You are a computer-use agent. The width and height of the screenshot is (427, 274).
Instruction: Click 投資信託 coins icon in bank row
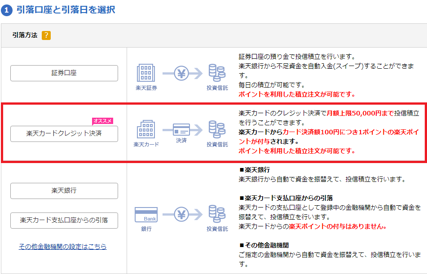pos(217,214)
